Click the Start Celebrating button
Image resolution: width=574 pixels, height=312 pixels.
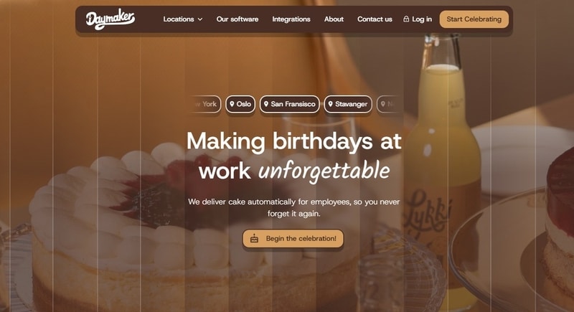coord(474,19)
